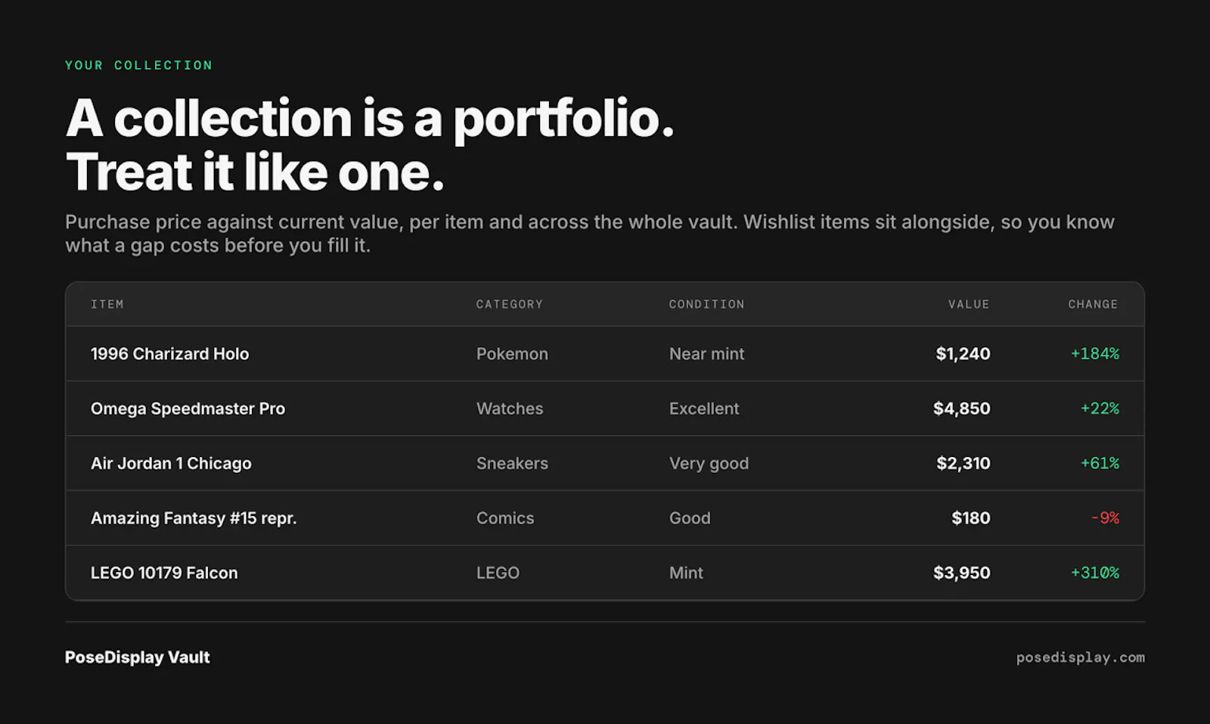This screenshot has height=724, width=1210.
Task: Click the ITEM column header
Action: (107, 304)
